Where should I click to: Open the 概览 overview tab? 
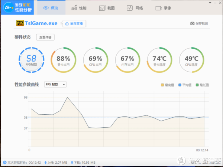click(x=51, y=8)
